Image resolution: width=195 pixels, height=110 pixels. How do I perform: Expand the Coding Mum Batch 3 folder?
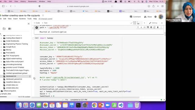tap(1, 38)
